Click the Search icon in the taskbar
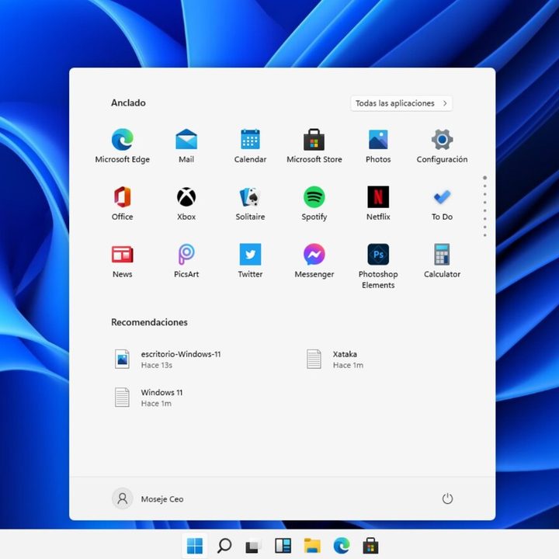The height and width of the screenshot is (559, 559). click(x=224, y=546)
